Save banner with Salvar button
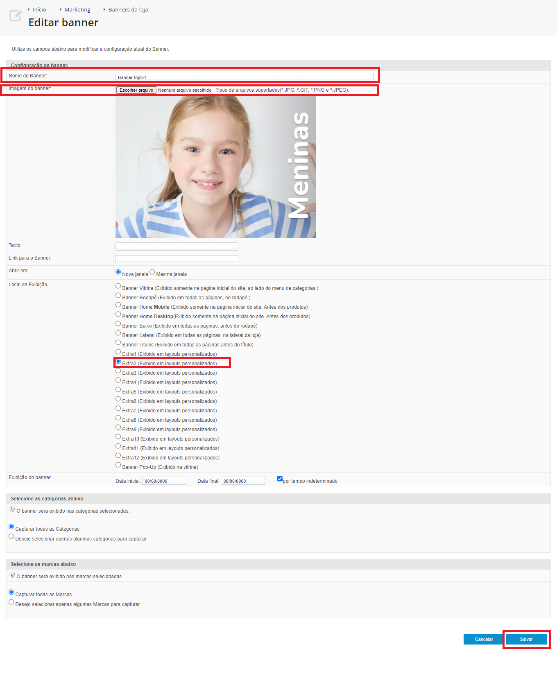Screen dimensions: 557x683 [526, 639]
